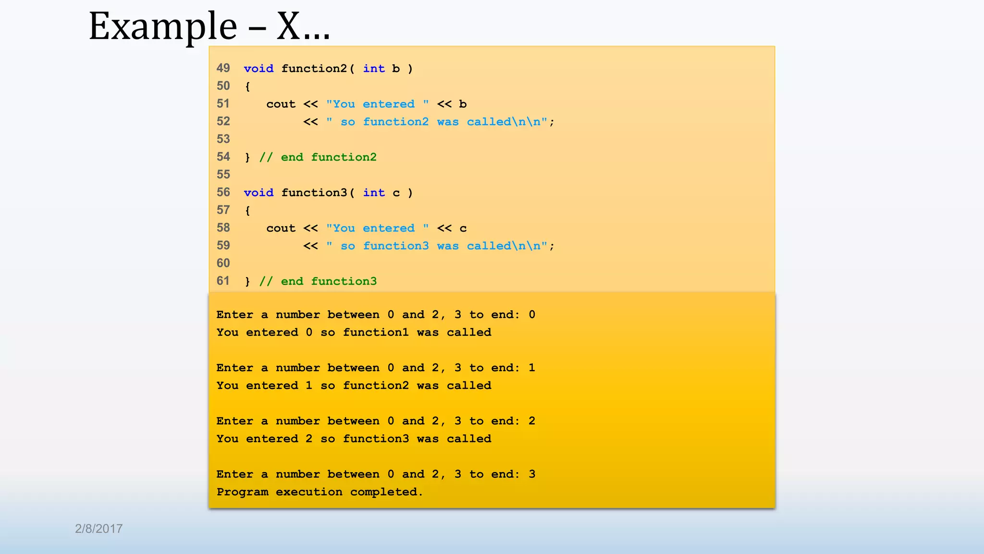Click code line 51 with 'You entered' and b
Image resolution: width=984 pixels, height=554 pixels.
tap(366, 104)
